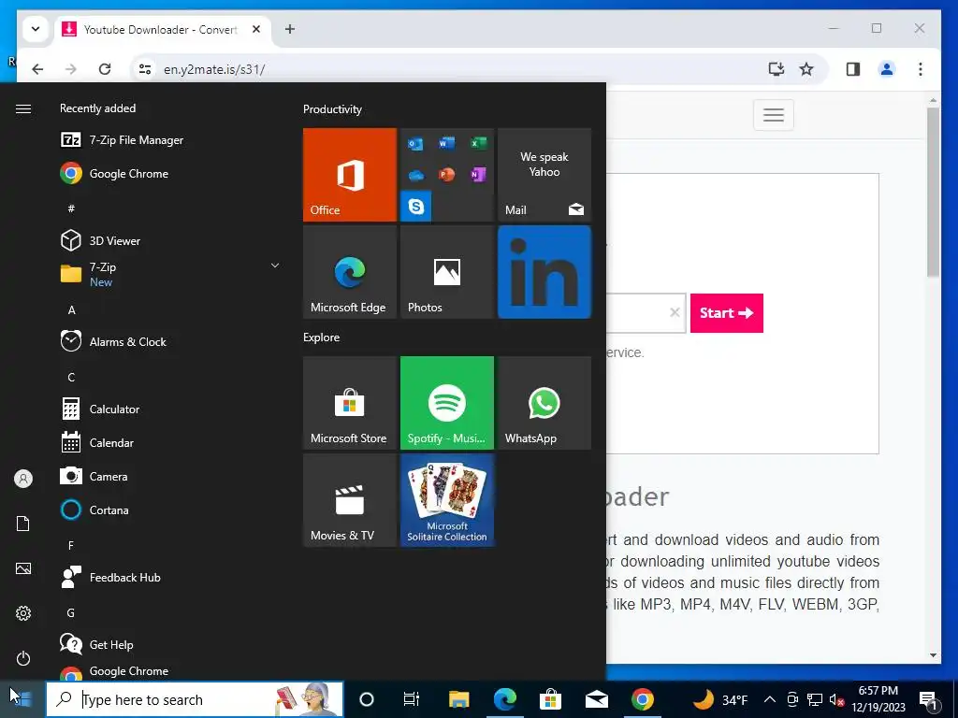Open Alarms & Clock app
The height and width of the screenshot is (718, 958).
coord(171,342)
